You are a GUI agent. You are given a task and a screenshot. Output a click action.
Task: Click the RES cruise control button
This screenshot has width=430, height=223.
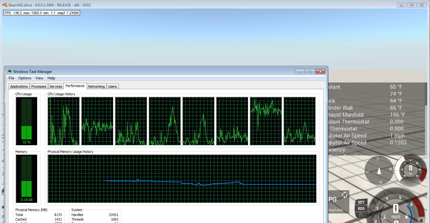361,209
